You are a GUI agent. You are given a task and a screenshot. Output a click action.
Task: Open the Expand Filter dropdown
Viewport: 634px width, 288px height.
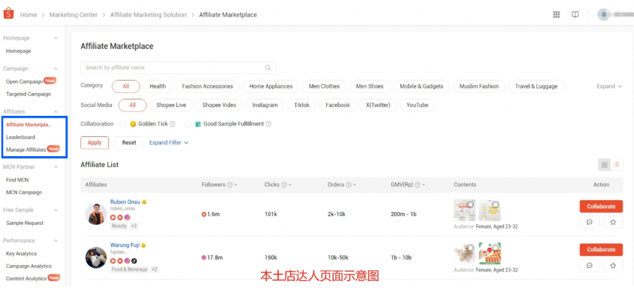coord(168,143)
